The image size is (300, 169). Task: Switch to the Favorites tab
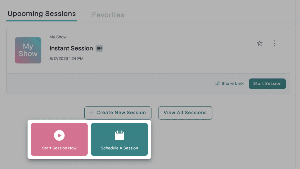coord(108,15)
